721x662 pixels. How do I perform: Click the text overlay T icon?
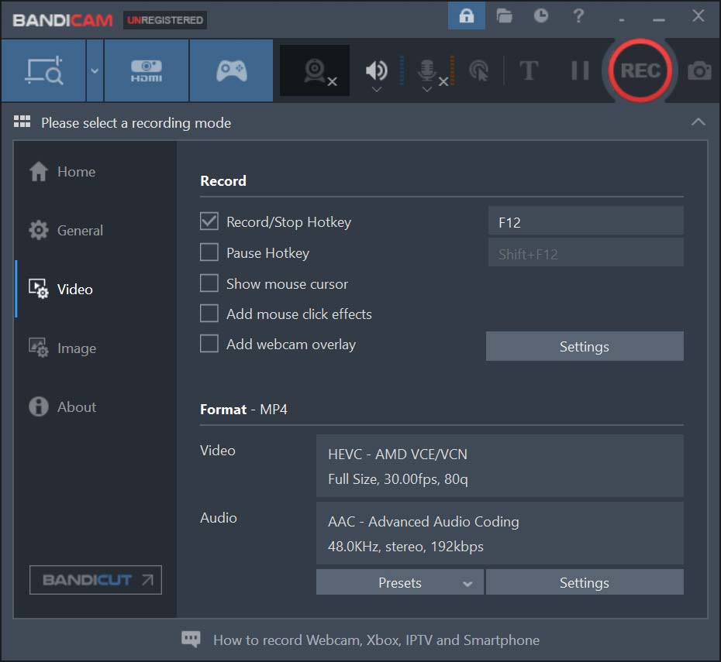click(529, 71)
